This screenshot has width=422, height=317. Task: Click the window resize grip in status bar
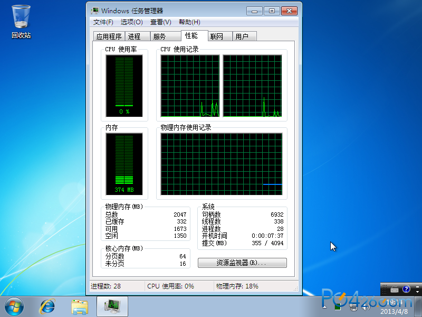(x=296, y=288)
